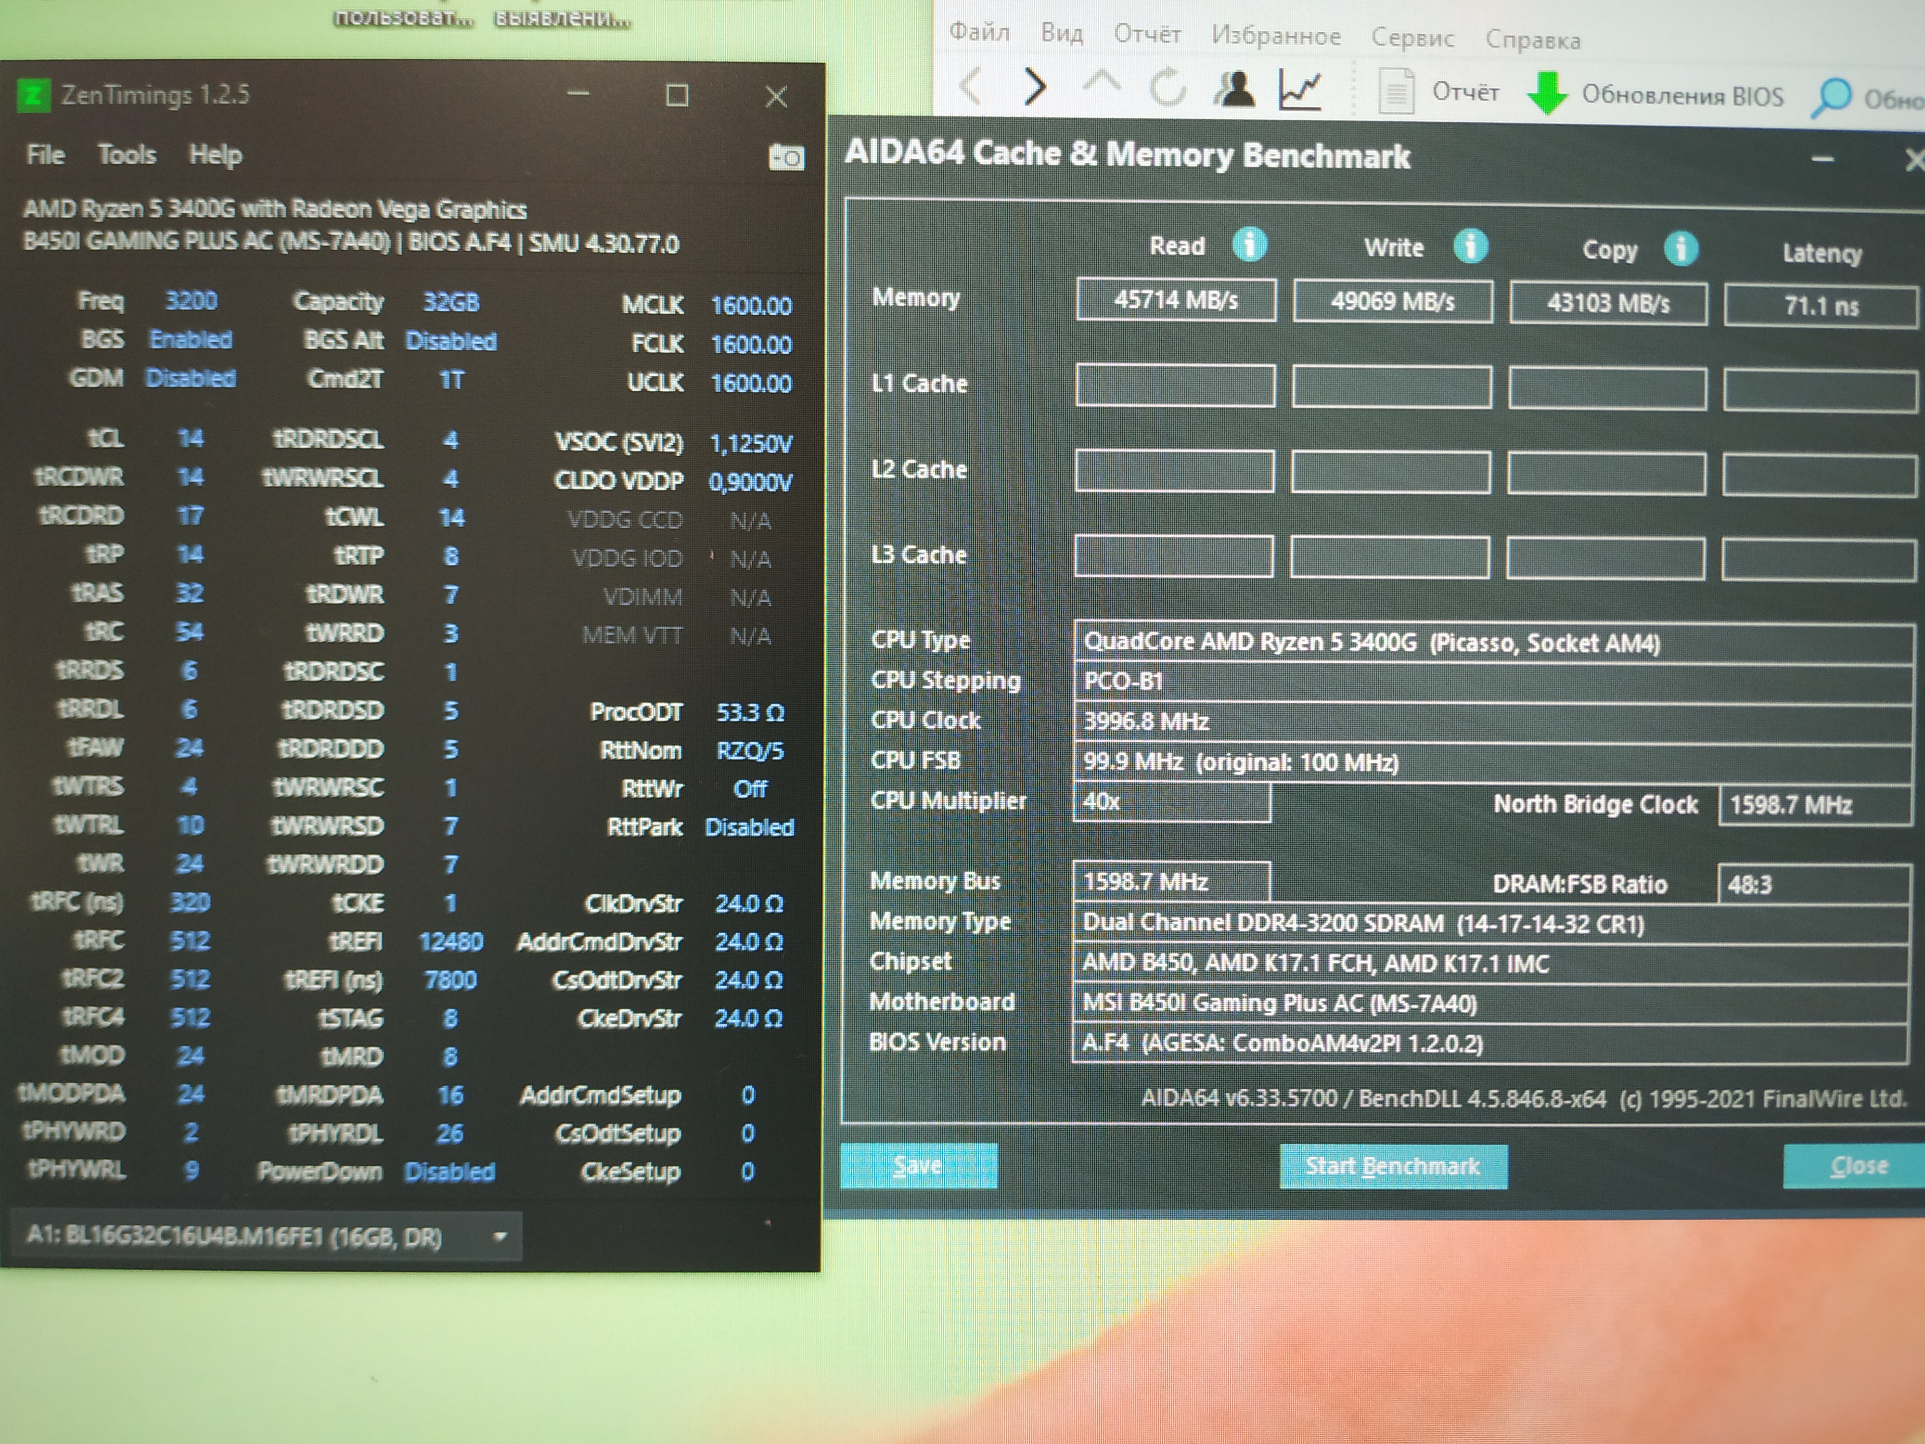Click the Copy info icon

click(x=1681, y=249)
